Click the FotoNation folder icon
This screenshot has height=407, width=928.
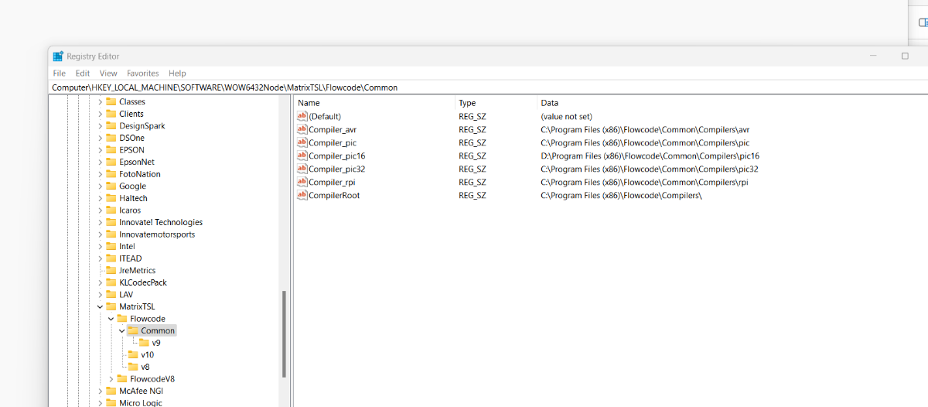click(111, 174)
